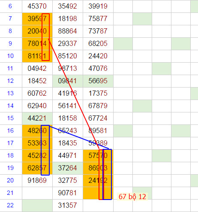Viewport: 198px width, 212px height.
Task: Select row number 16 label
Action: point(10,131)
